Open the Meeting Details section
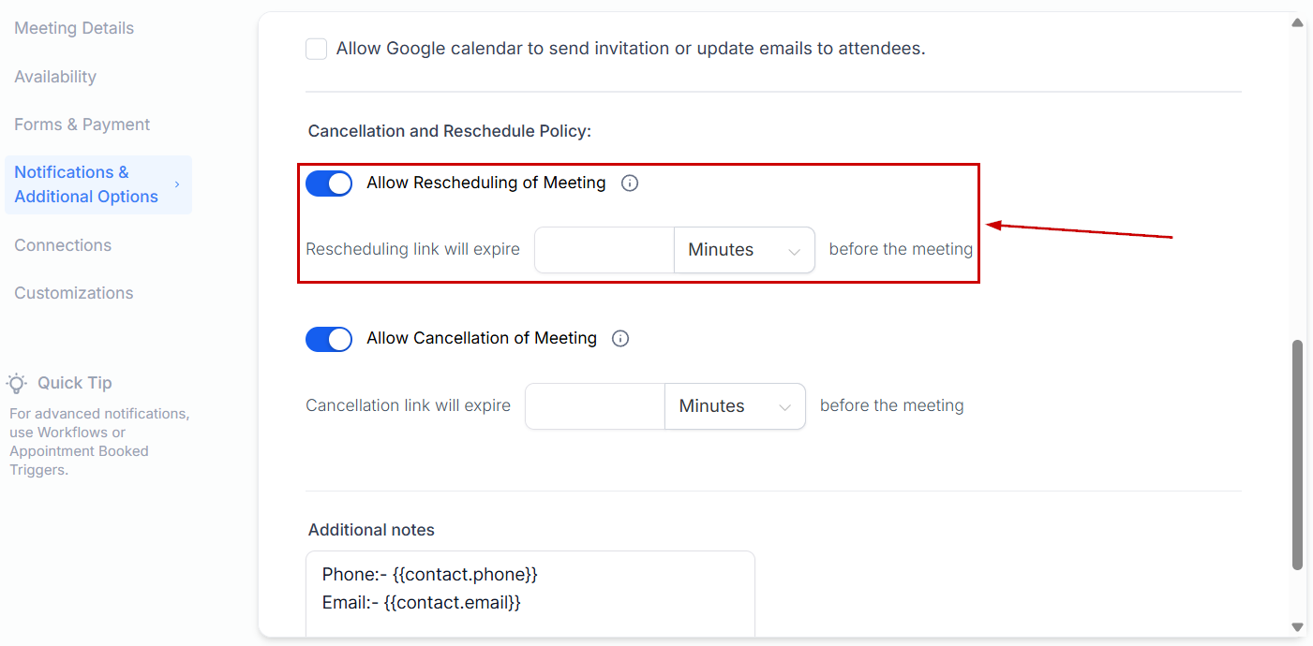1313x646 pixels. pyautogui.click(x=74, y=28)
